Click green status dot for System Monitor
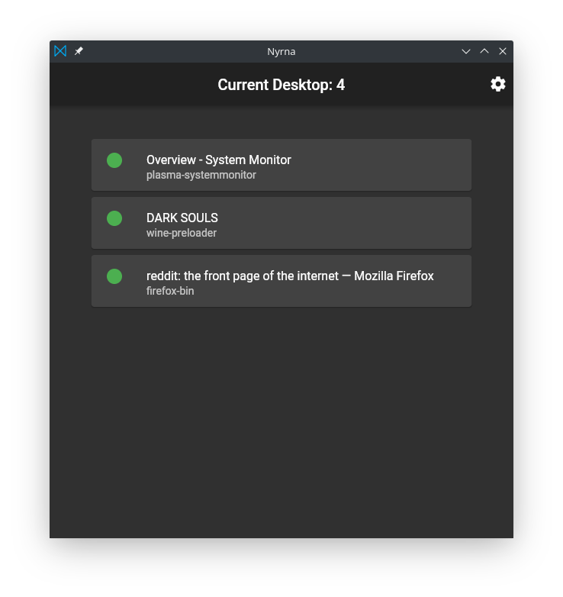 (114, 160)
